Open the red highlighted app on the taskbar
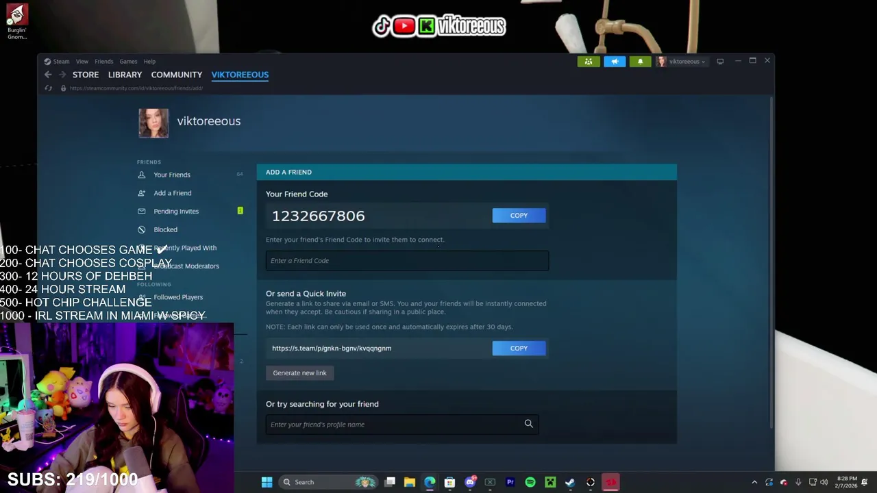 [x=610, y=482]
